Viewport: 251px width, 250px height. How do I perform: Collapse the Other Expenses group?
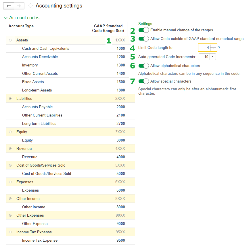[10, 215]
